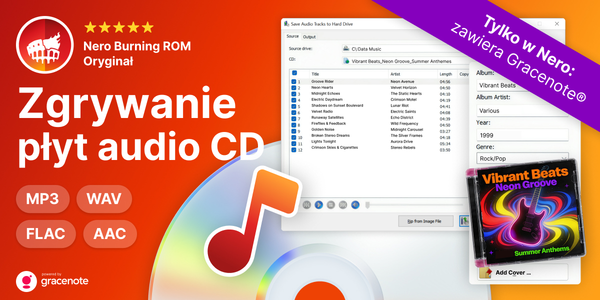600x300 pixels.
Task: Click the WAV format pill
Action: [104, 199]
